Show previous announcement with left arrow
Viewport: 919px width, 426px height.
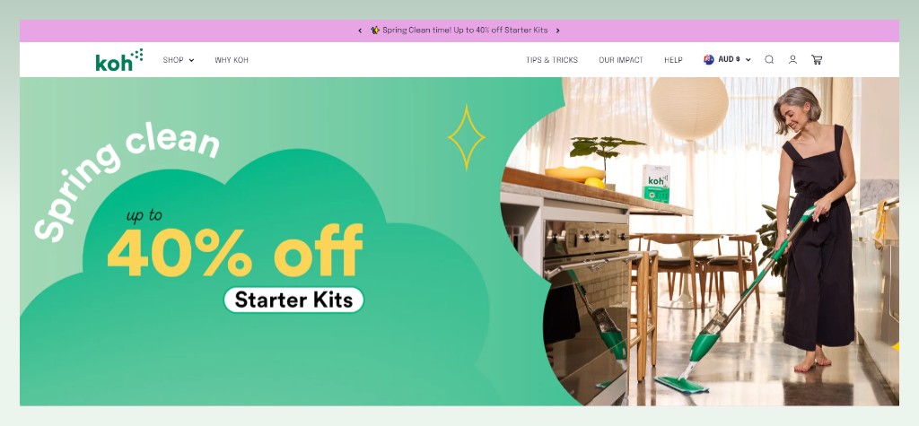tap(360, 30)
